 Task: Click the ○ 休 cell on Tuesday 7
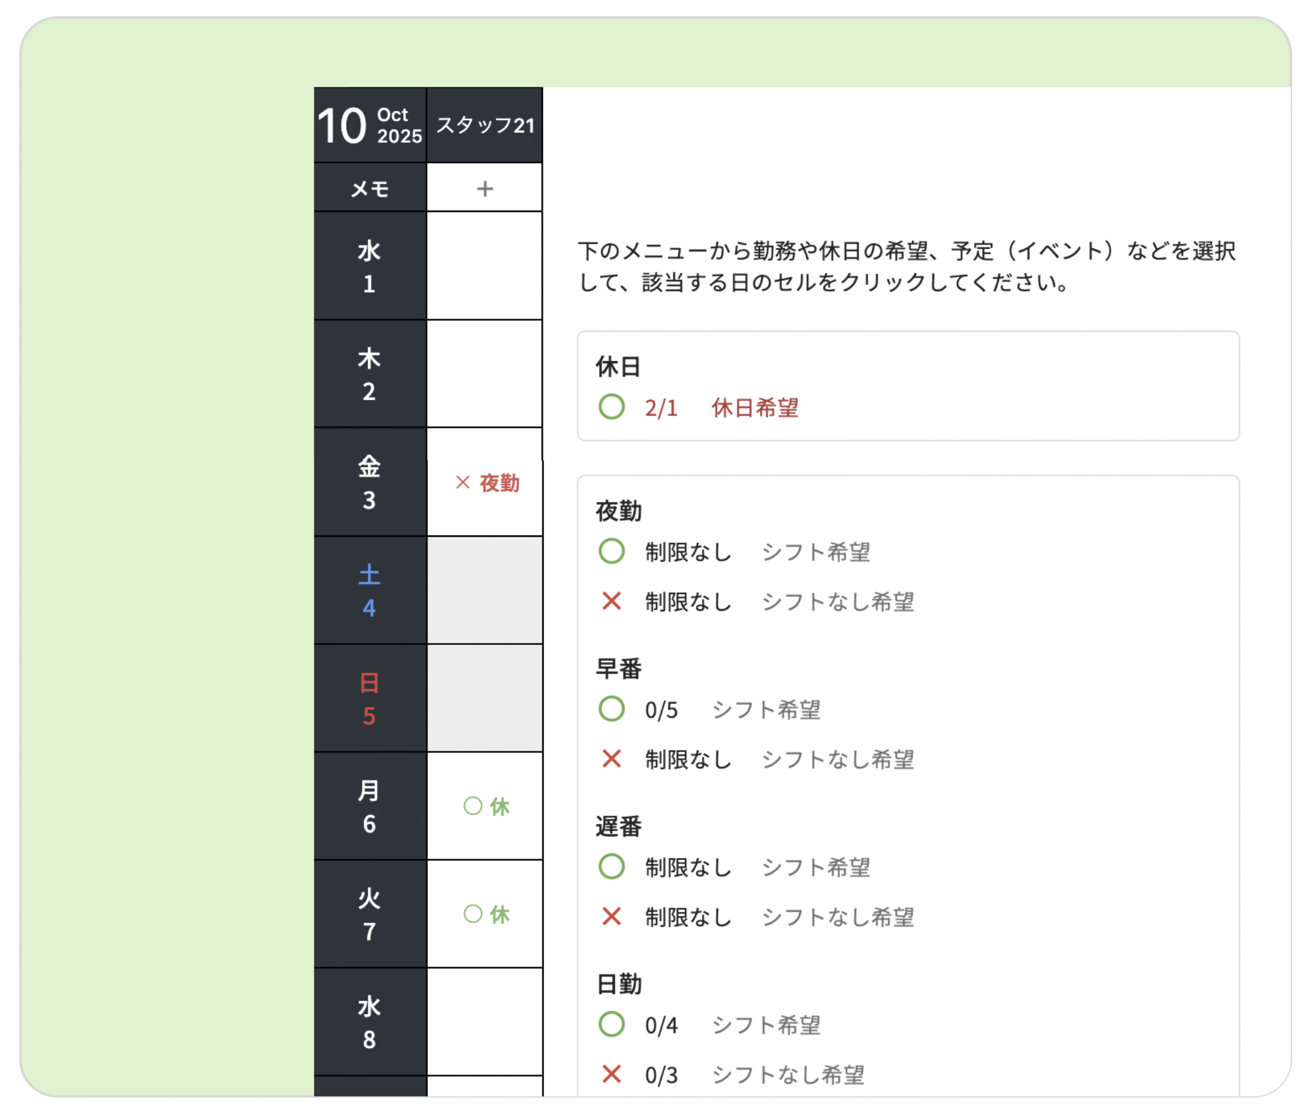coord(485,914)
